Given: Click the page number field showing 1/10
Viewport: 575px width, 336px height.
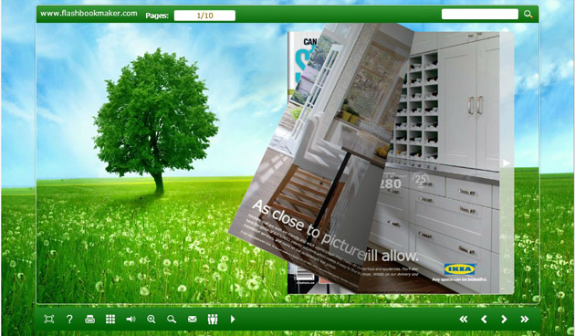Looking at the screenshot, I should tap(204, 16).
